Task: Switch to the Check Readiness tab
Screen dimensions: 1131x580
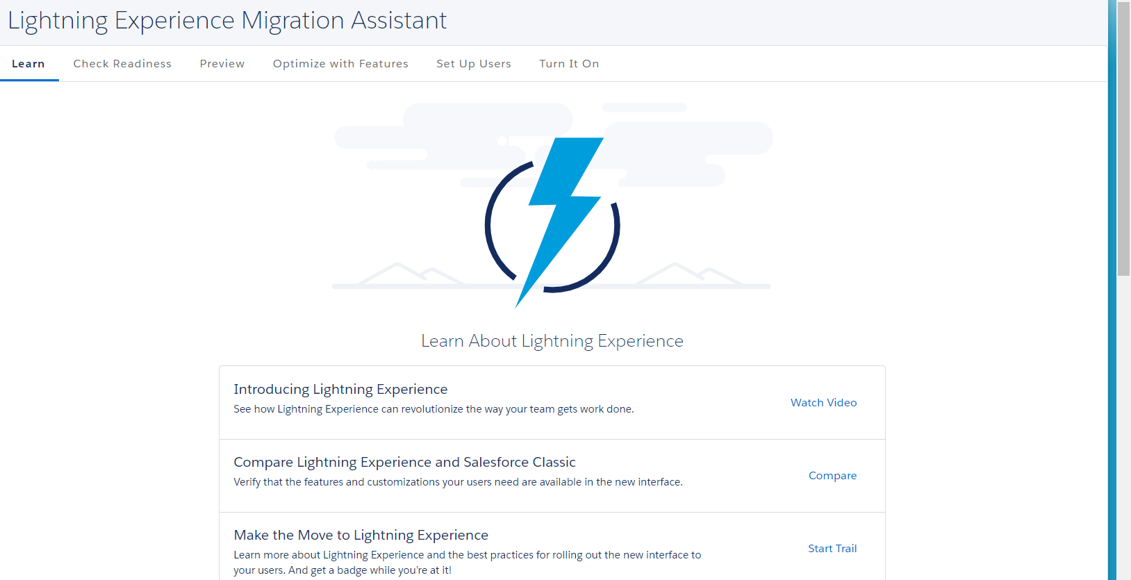Action: click(x=122, y=63)
